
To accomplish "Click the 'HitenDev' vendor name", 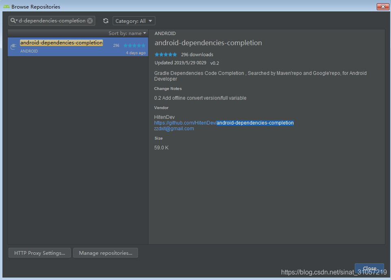I will [x=164, y=117].
